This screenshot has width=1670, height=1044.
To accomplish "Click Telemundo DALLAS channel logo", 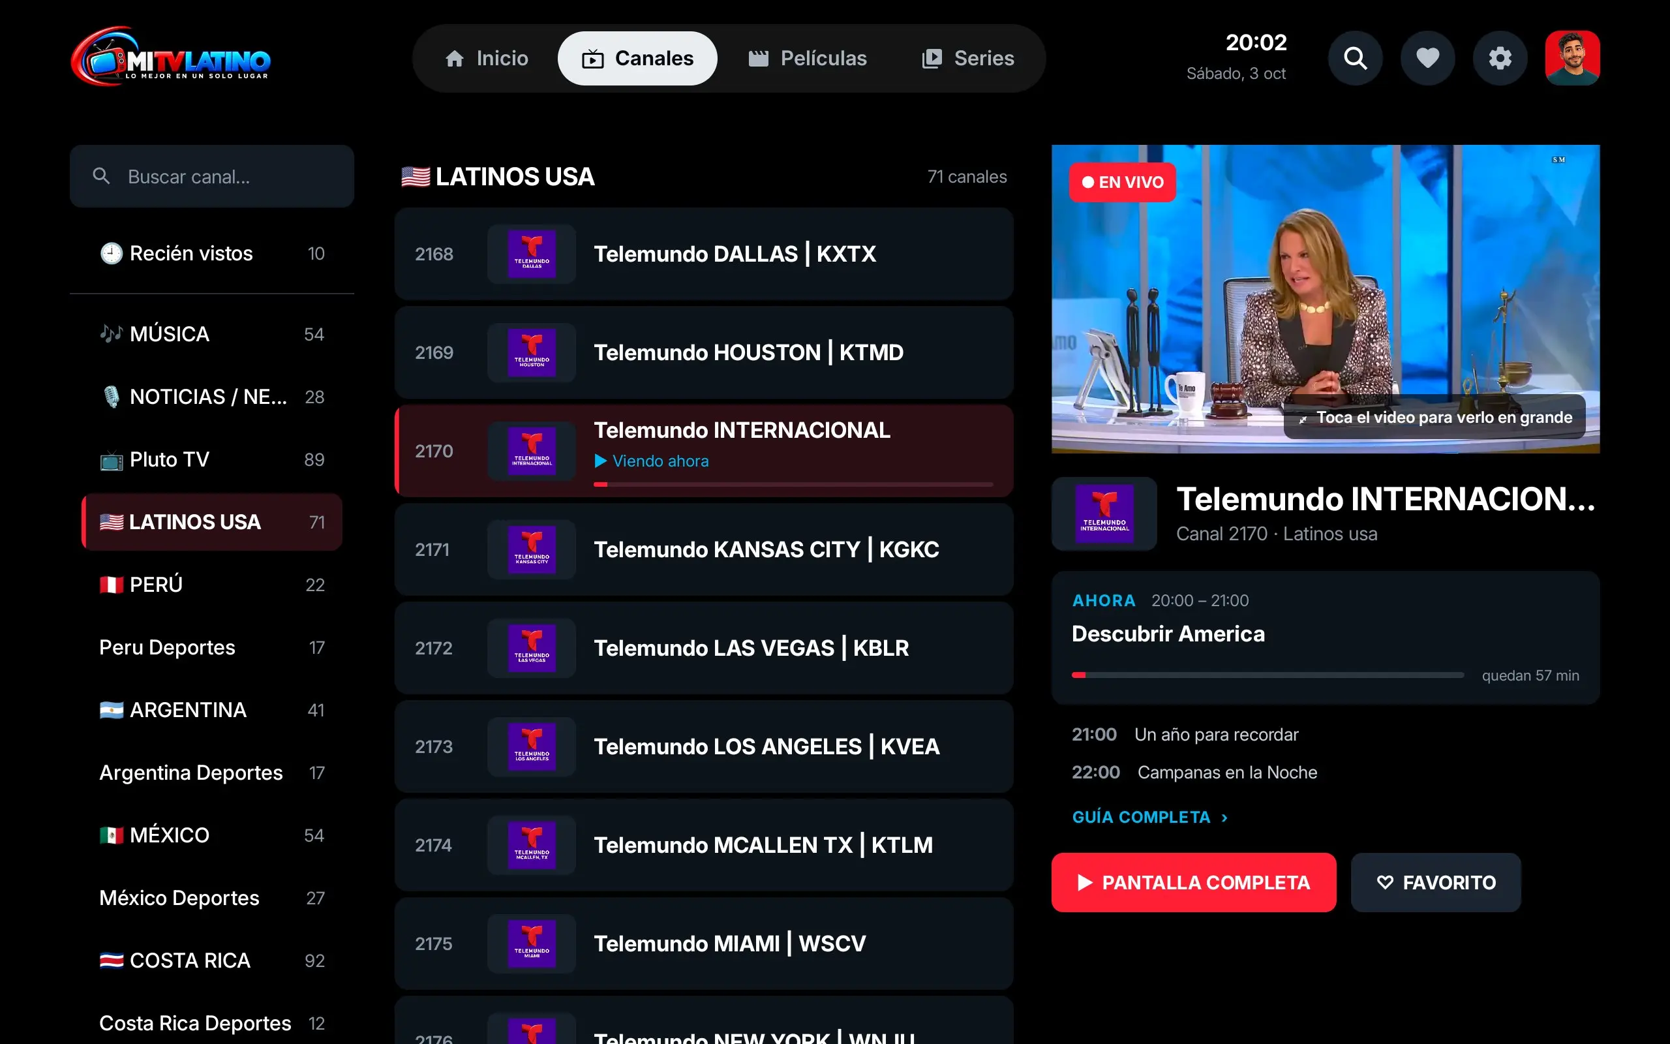I will pos(532,254).
